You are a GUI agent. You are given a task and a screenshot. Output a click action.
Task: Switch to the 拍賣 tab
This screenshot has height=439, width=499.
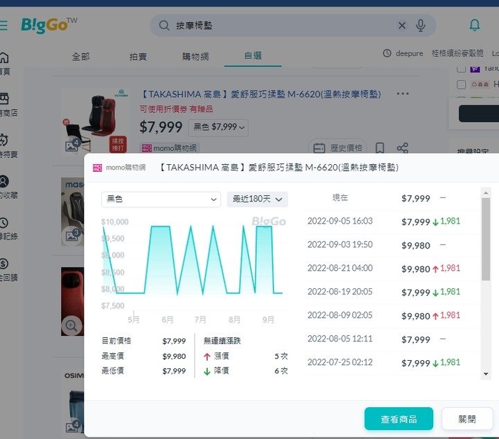tap(138, 56)
